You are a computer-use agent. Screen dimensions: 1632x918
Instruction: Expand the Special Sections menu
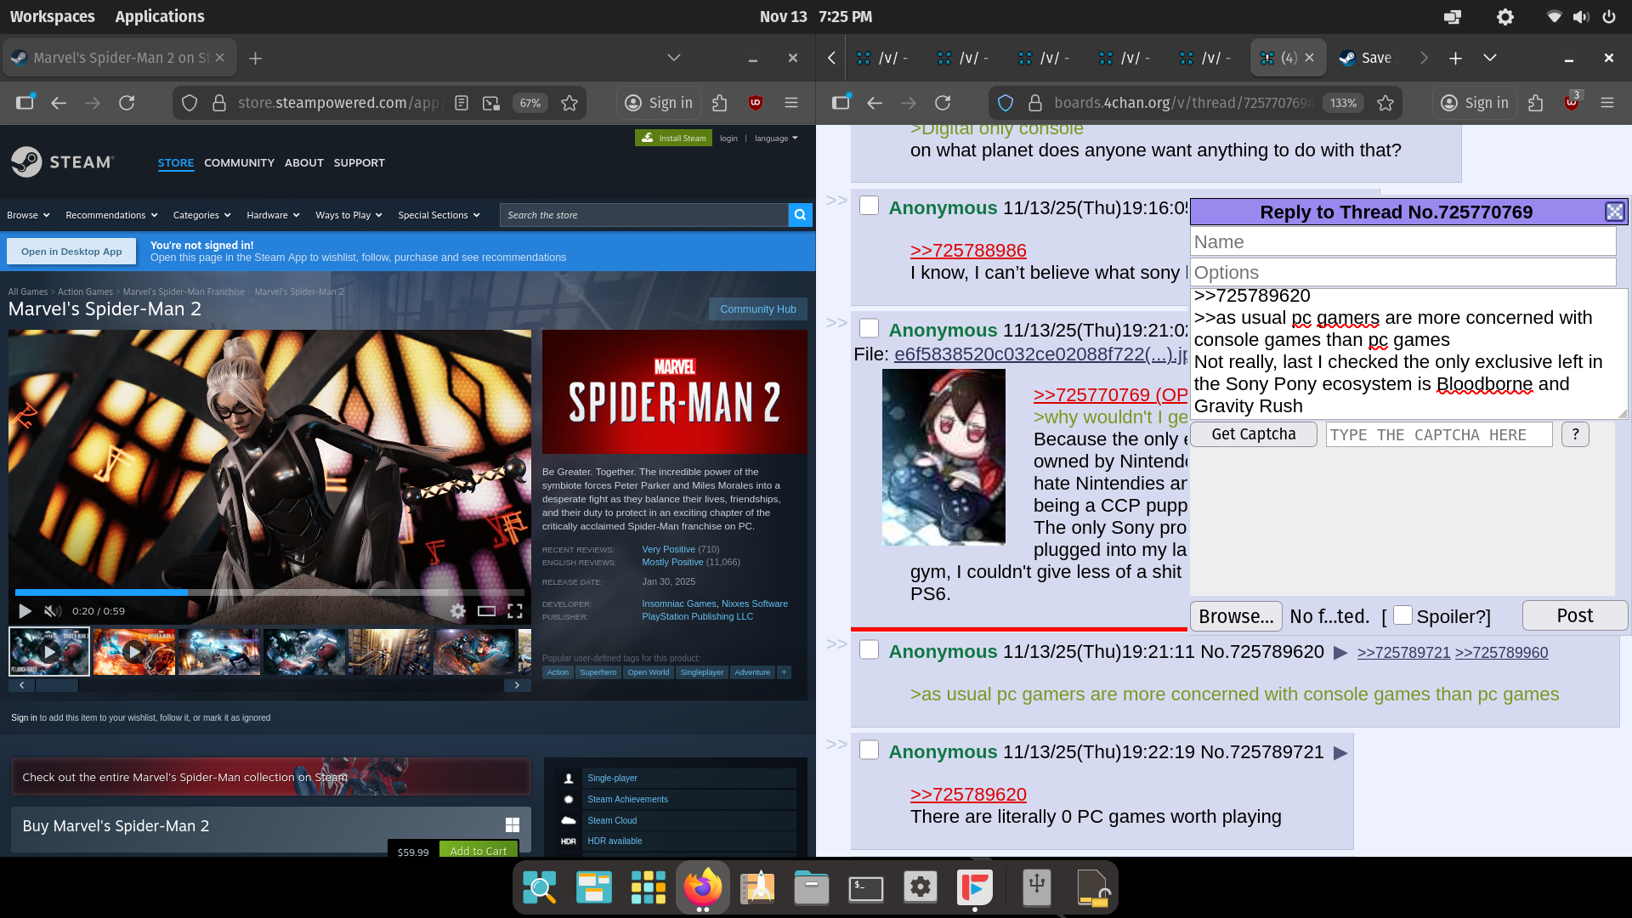coord(439,215)
